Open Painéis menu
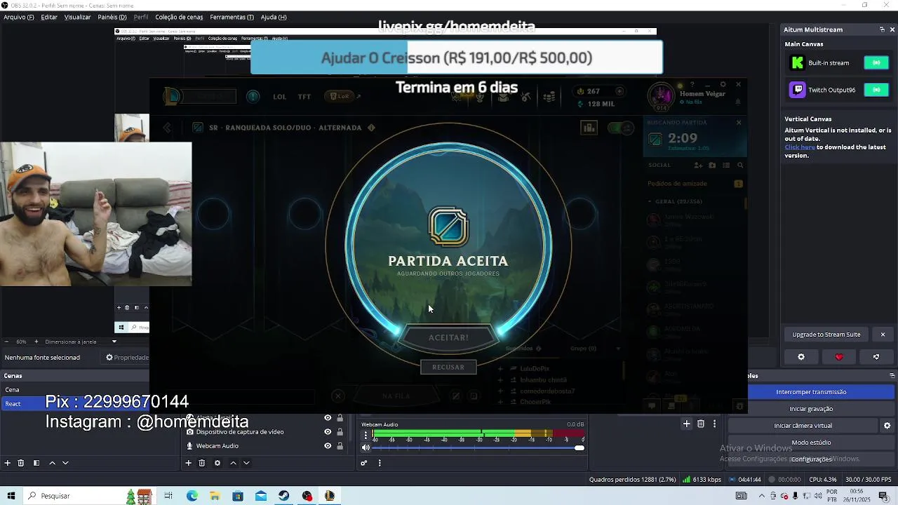This screenshot has width=898, height=505. [x=112, y=17]
